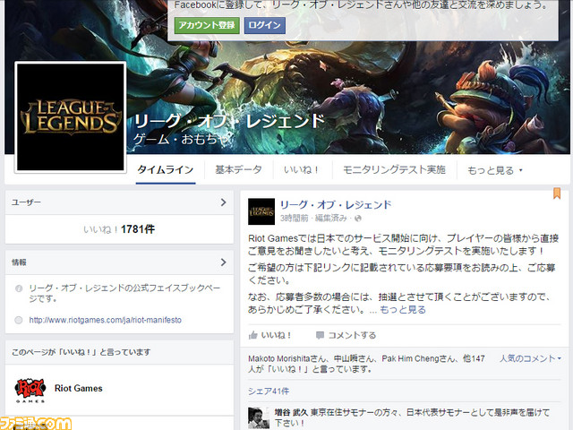Viewport: 573px width, 430px height.
Task: Open the モニタリングテスト実施 tab
Action: coord(394,169)
